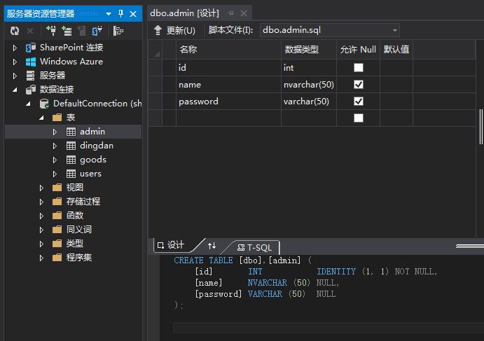The width and height of the screenshot is (484, 341).
Task: Click the Windows Azure logo icon
Action: [x=31, y=62]
